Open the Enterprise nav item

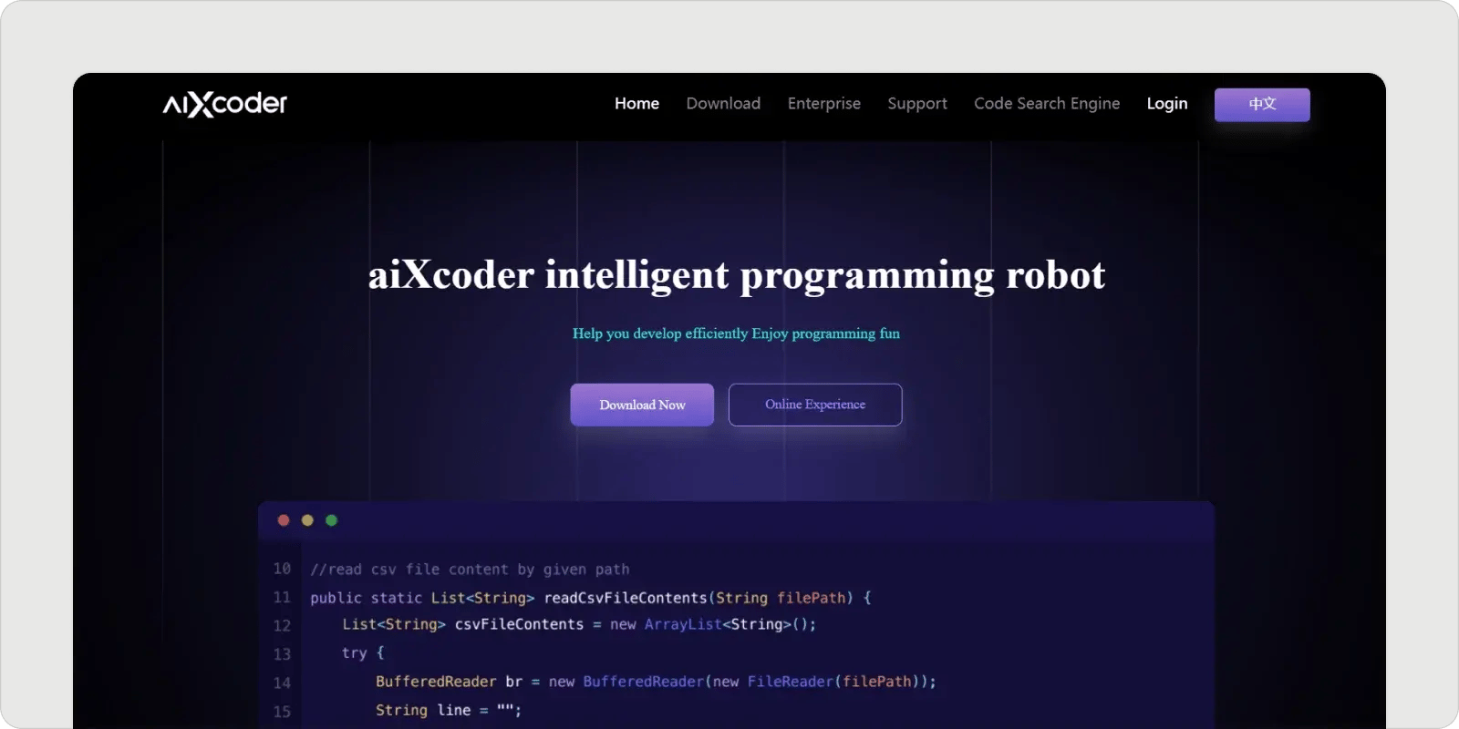[824, 104]
